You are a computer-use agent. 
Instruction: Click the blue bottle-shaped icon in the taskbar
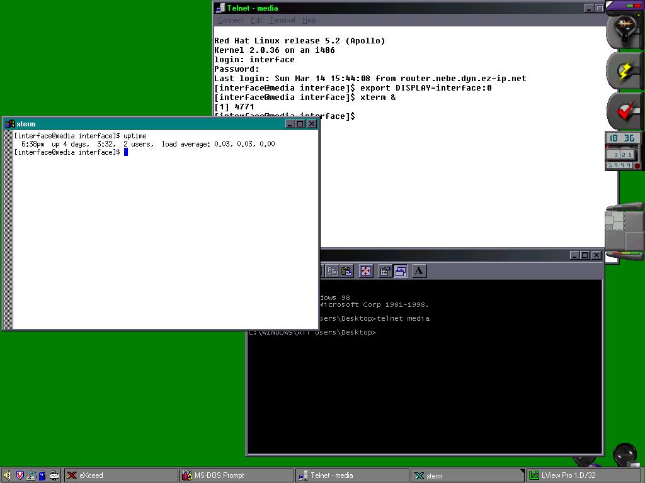pyautogui.click(x=42, y=475)
